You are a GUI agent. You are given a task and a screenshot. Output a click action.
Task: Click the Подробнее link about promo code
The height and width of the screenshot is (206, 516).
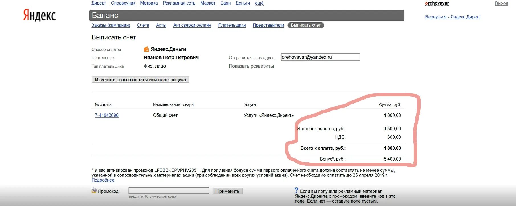pyautogui.click(x=103, y=180)
